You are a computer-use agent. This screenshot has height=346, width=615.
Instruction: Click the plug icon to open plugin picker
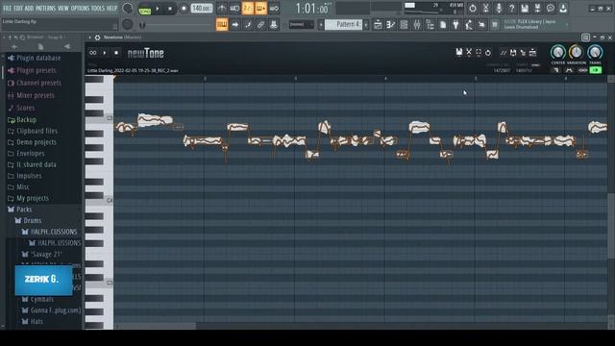(x=455, y=25)
